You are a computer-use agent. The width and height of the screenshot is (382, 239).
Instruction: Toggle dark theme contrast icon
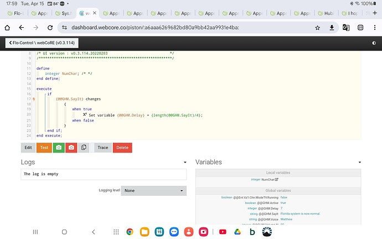coord(374,43)
